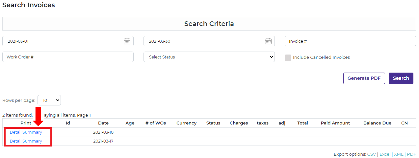The image size is (419, 158).
Task: Open the calendar picker for the 2021-03-30 end date
Action: click(x=268, y=41)
